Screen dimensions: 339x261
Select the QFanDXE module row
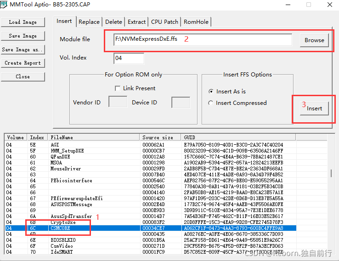(x=151, y=157)
